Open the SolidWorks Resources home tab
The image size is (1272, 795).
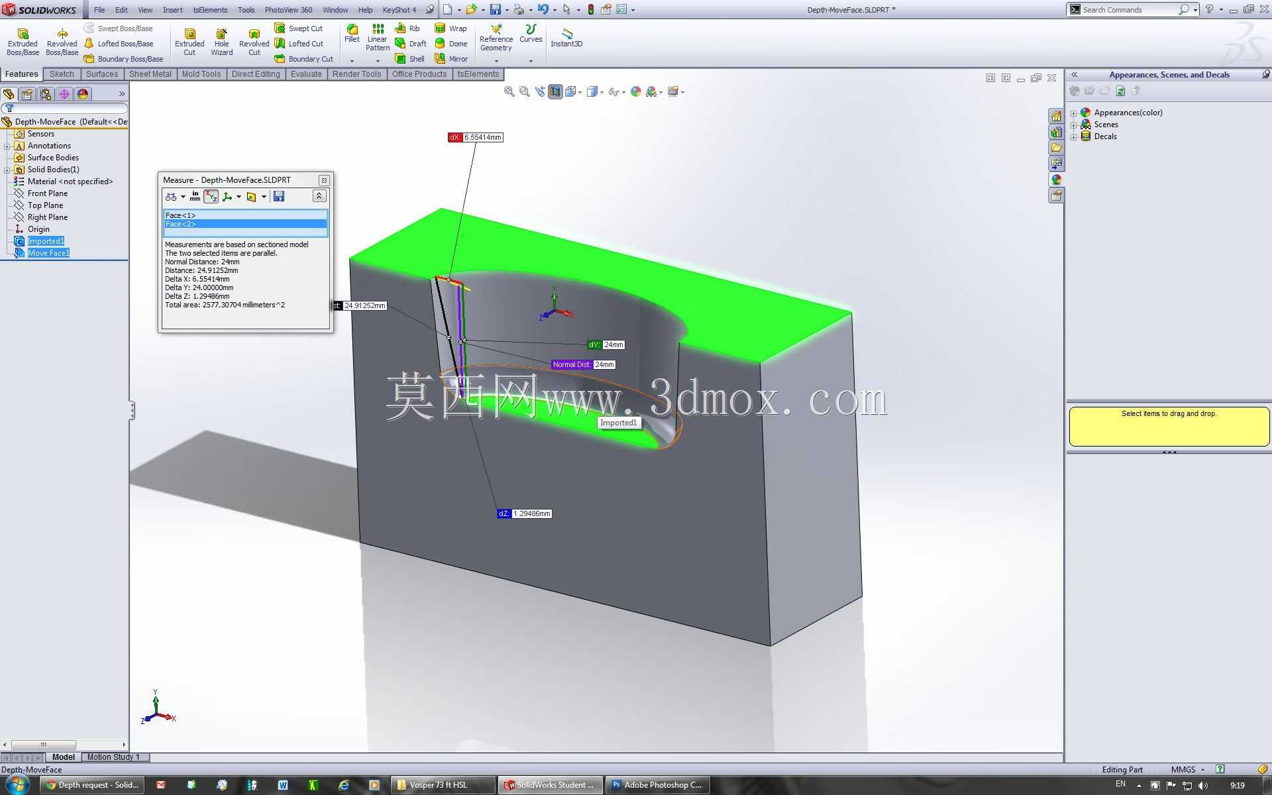point(1056,116)
